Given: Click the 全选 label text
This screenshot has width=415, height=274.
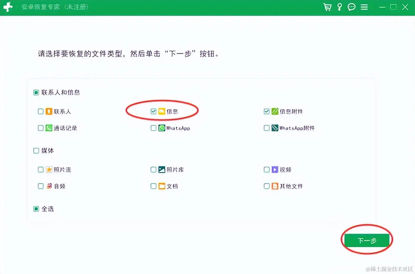Looking at the screenshot, I should [47, 209].
